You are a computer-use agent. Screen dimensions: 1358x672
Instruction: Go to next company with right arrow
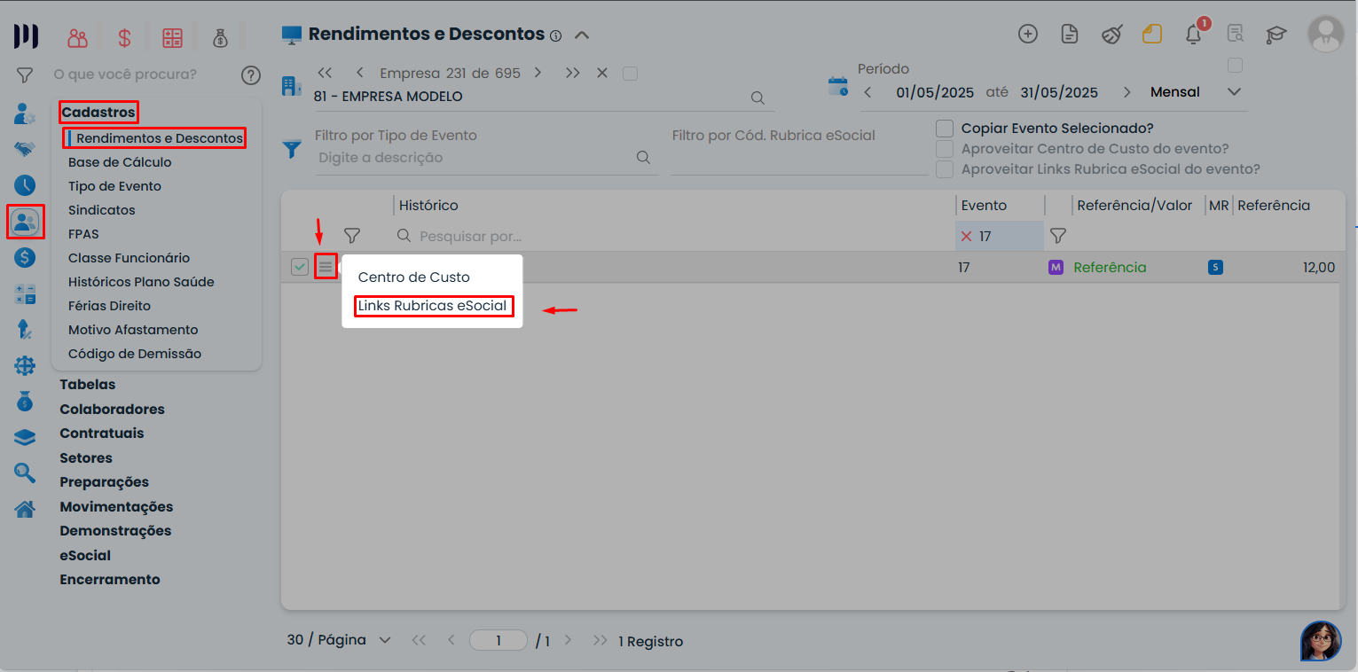[538, 73]
